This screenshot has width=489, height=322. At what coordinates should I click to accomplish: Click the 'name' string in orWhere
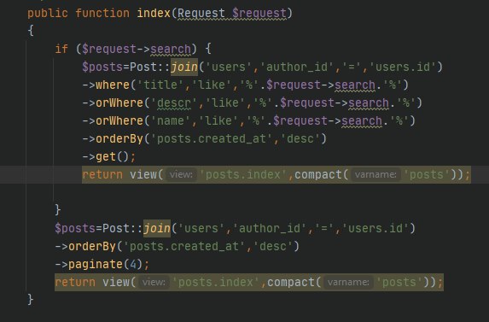click(171, 120)
